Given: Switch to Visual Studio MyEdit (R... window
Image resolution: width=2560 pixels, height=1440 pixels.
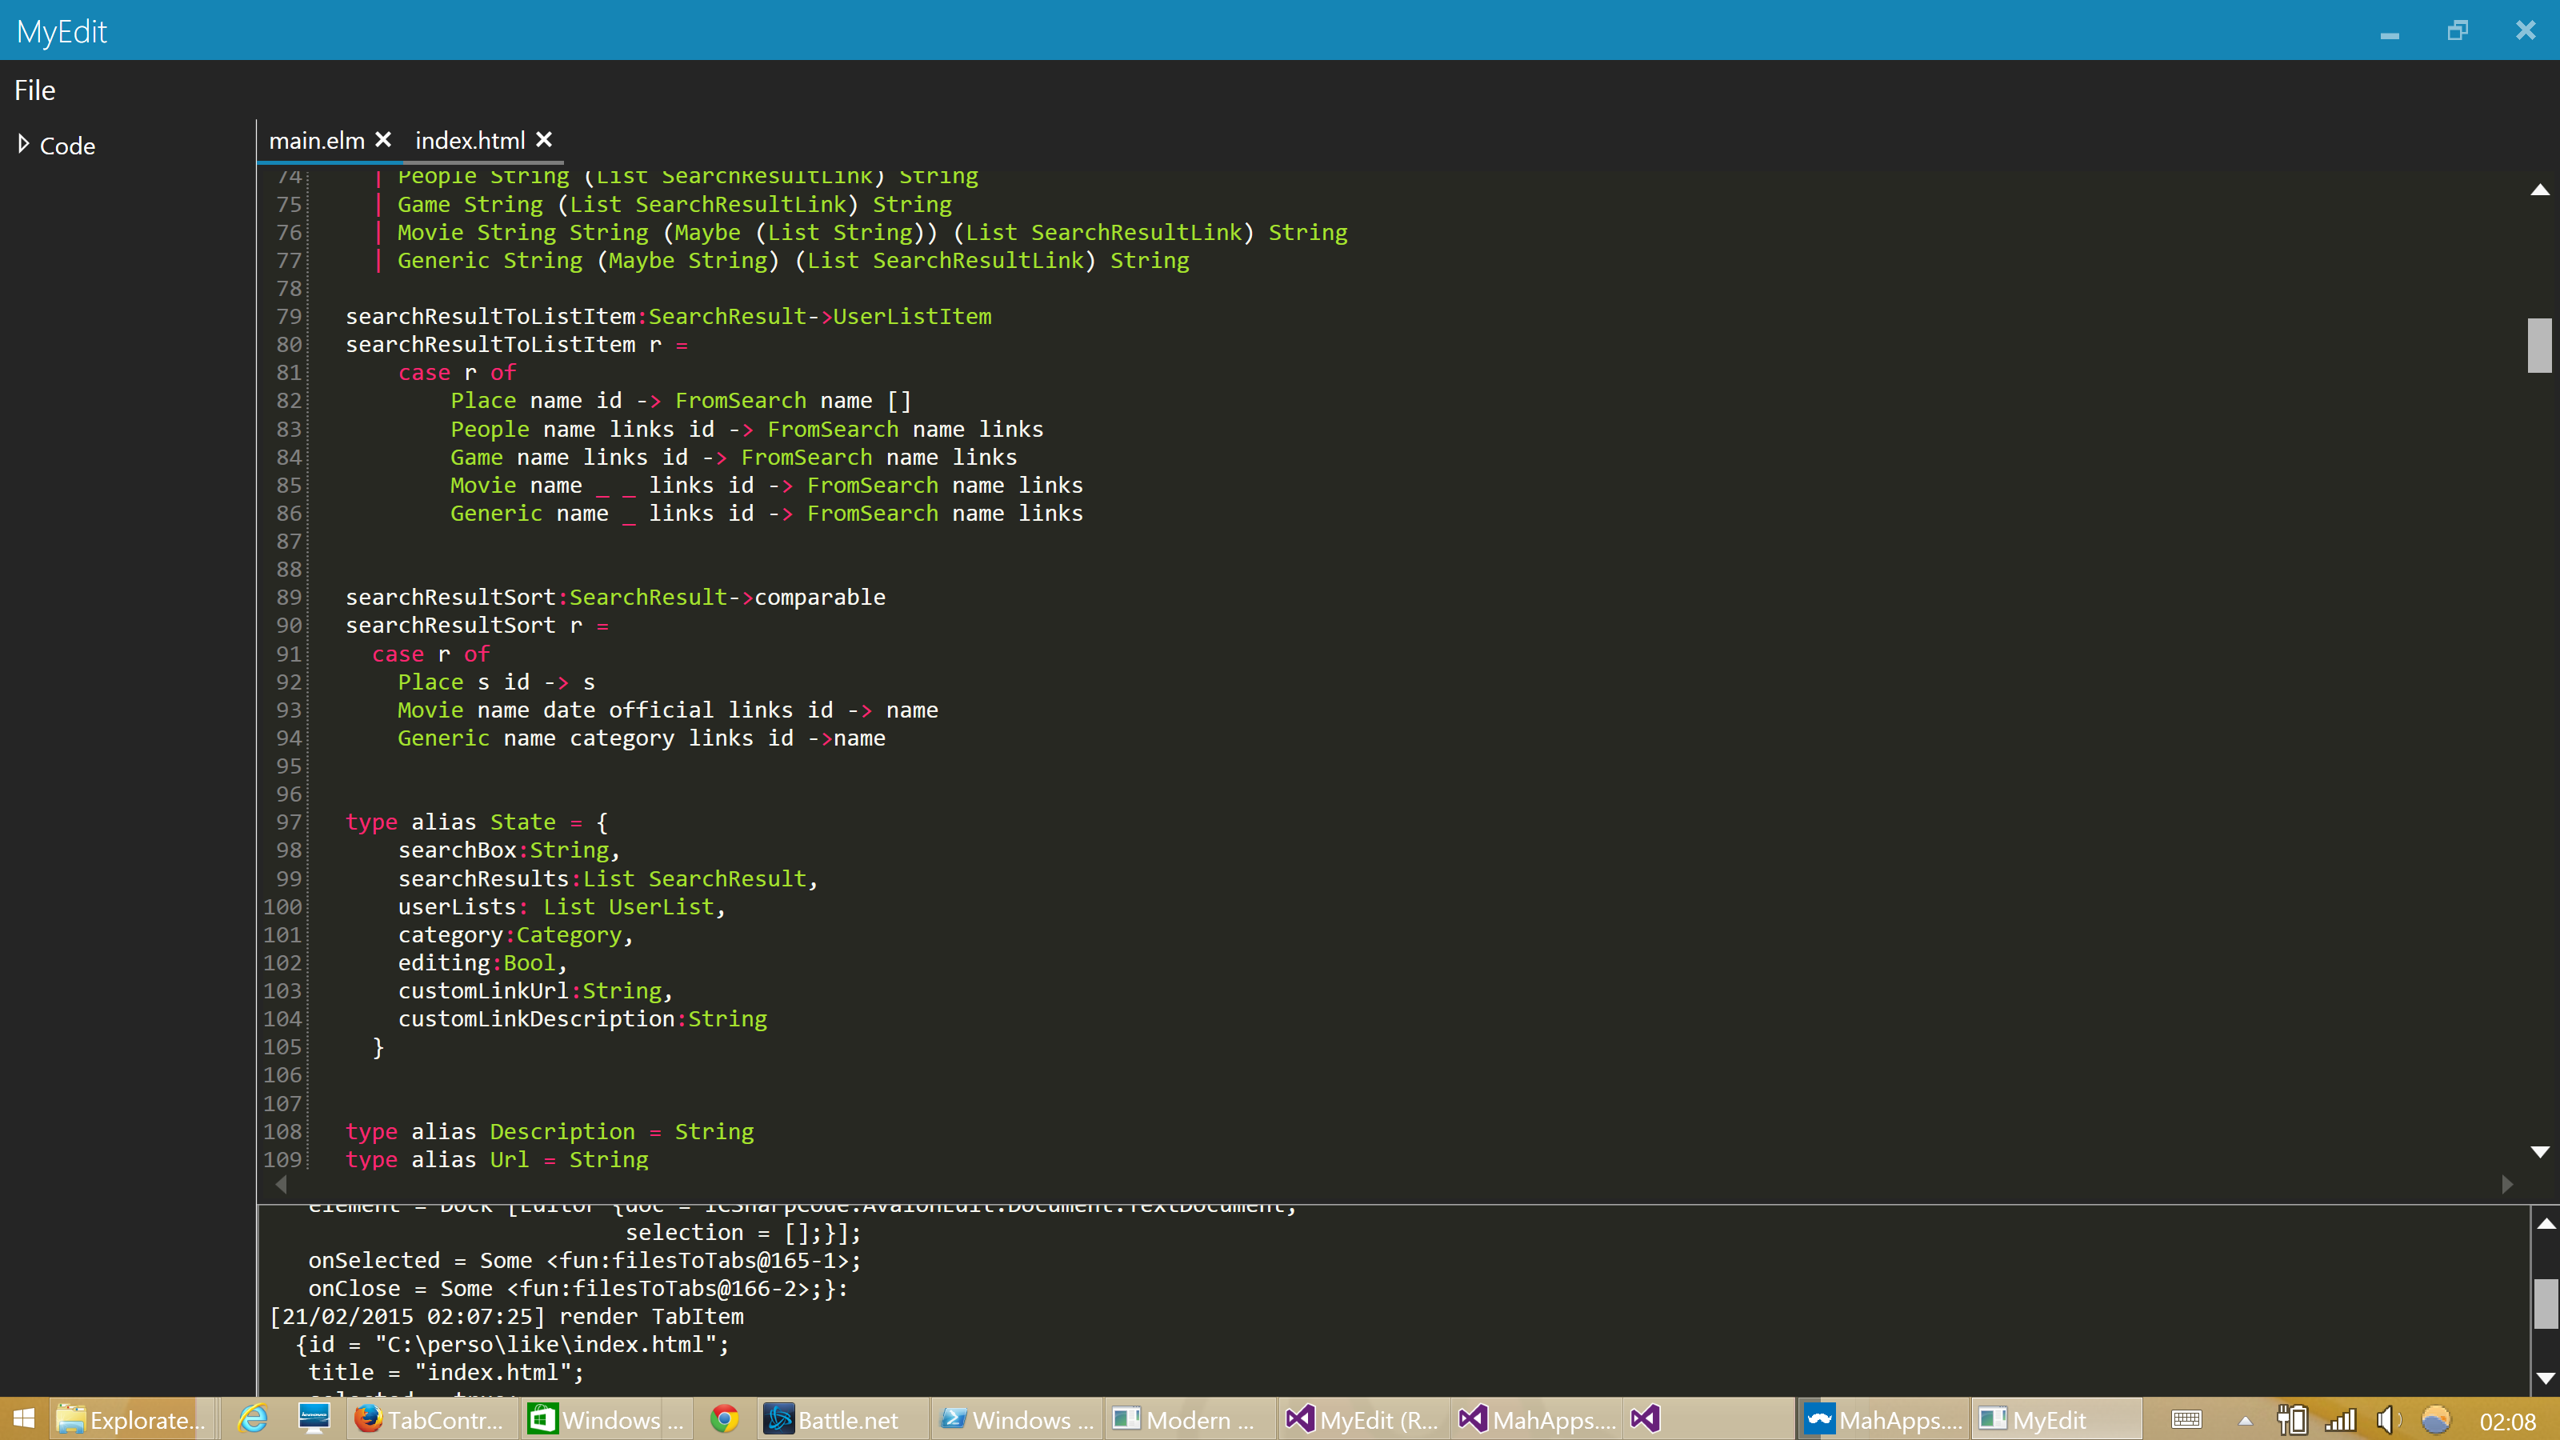Looking at the screenshot, I should pos(1363,1419).
